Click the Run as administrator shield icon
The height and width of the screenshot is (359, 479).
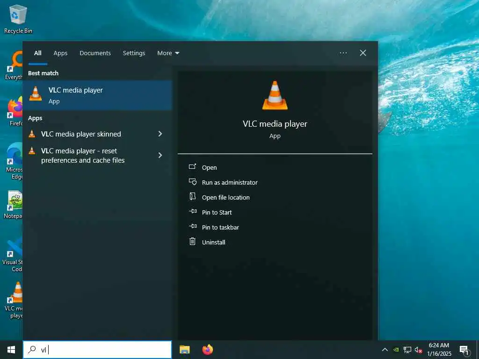tap(192, 182)
